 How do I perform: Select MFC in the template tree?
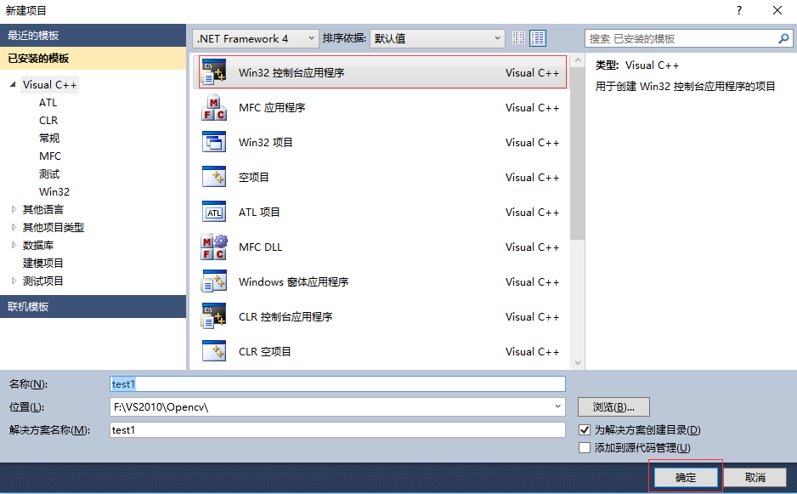coord(50,156)
